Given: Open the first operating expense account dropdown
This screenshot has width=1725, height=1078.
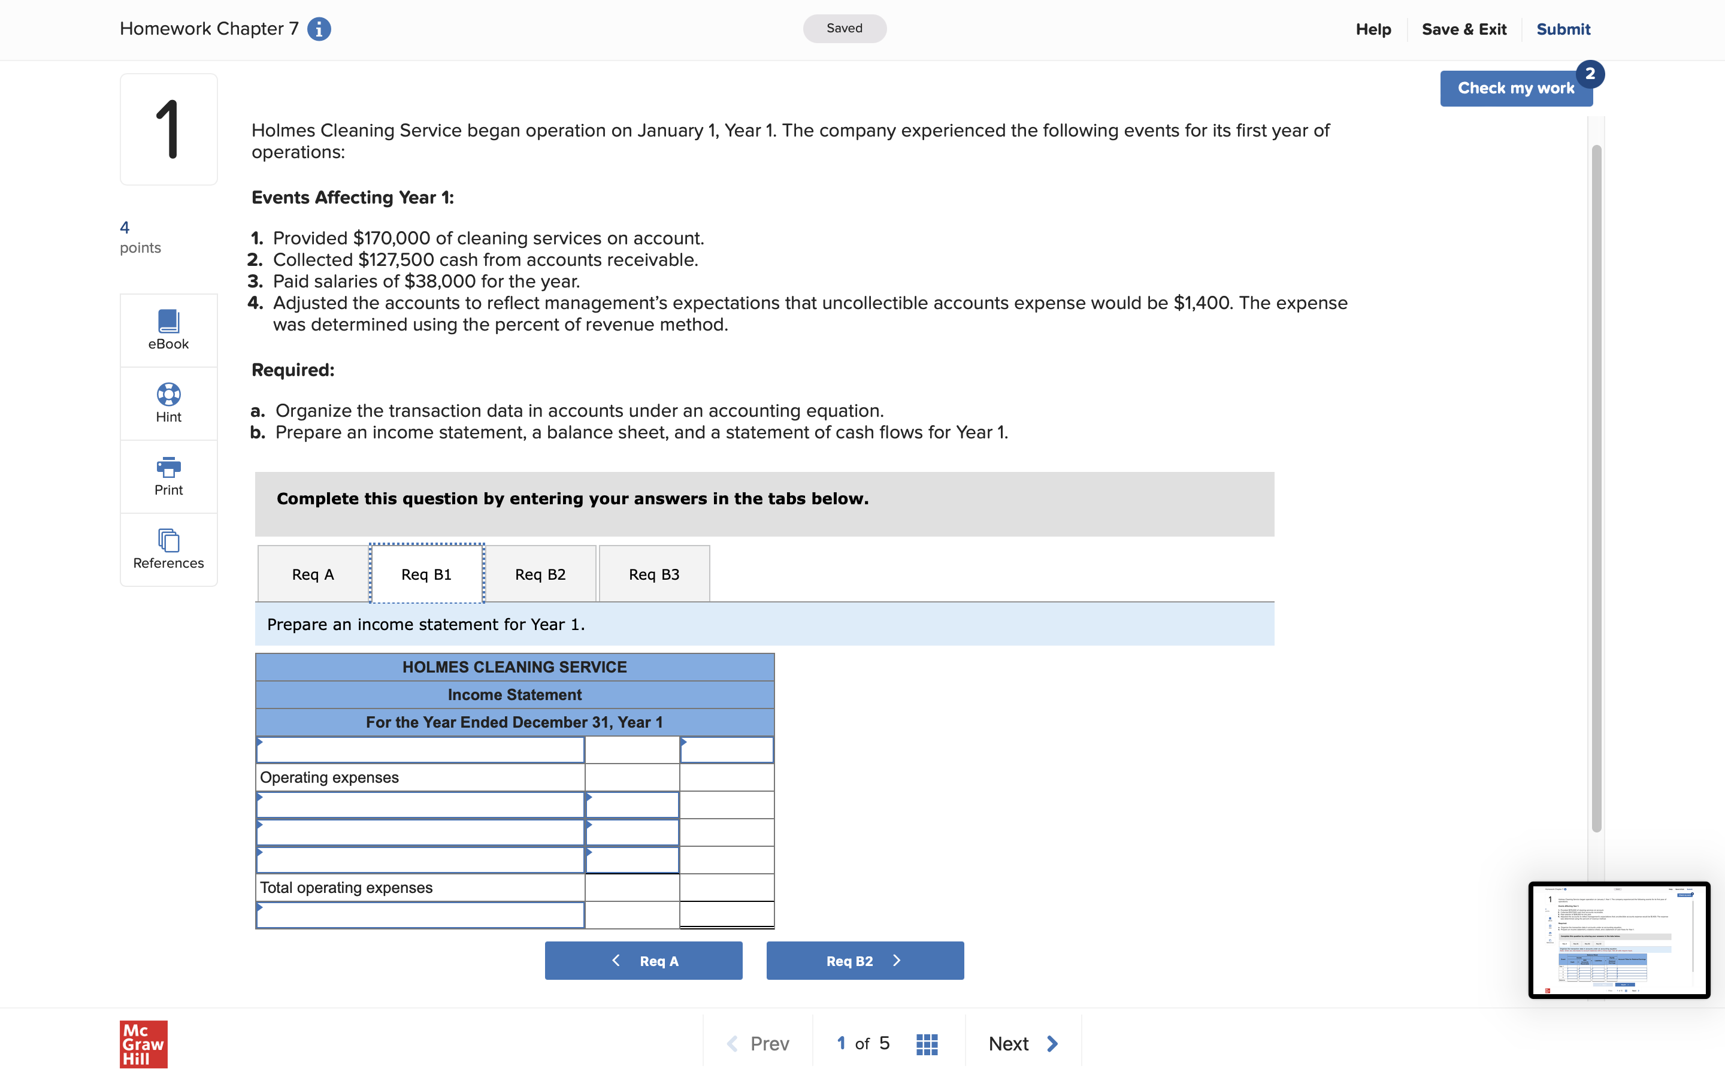Looking at the screenshot, I should tap(420, 805).
